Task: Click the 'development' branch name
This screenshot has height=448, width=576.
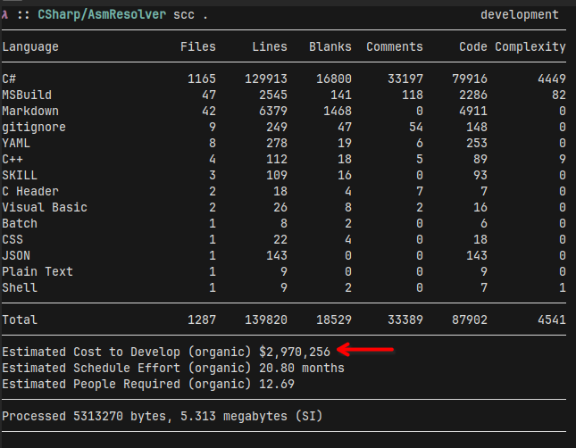Action: (x=520, y=14)
